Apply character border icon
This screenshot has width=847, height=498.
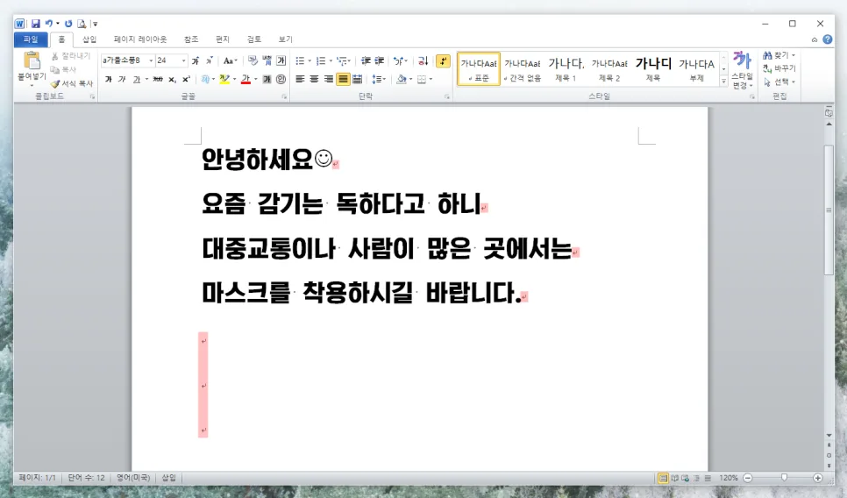pos(281,60)
